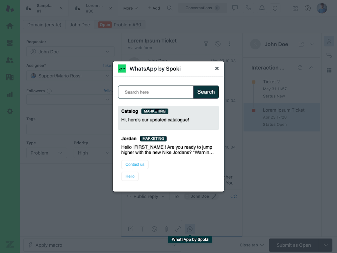Viewport: 337px width, 253px height.
Task: Click the WhatsApp by Spoki composer icon
Action: coord(190,229)
